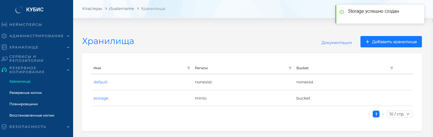Screen dimensions: 433x137
Task: Click the КУБИС logo icon
Action: [x=19, y=10]
